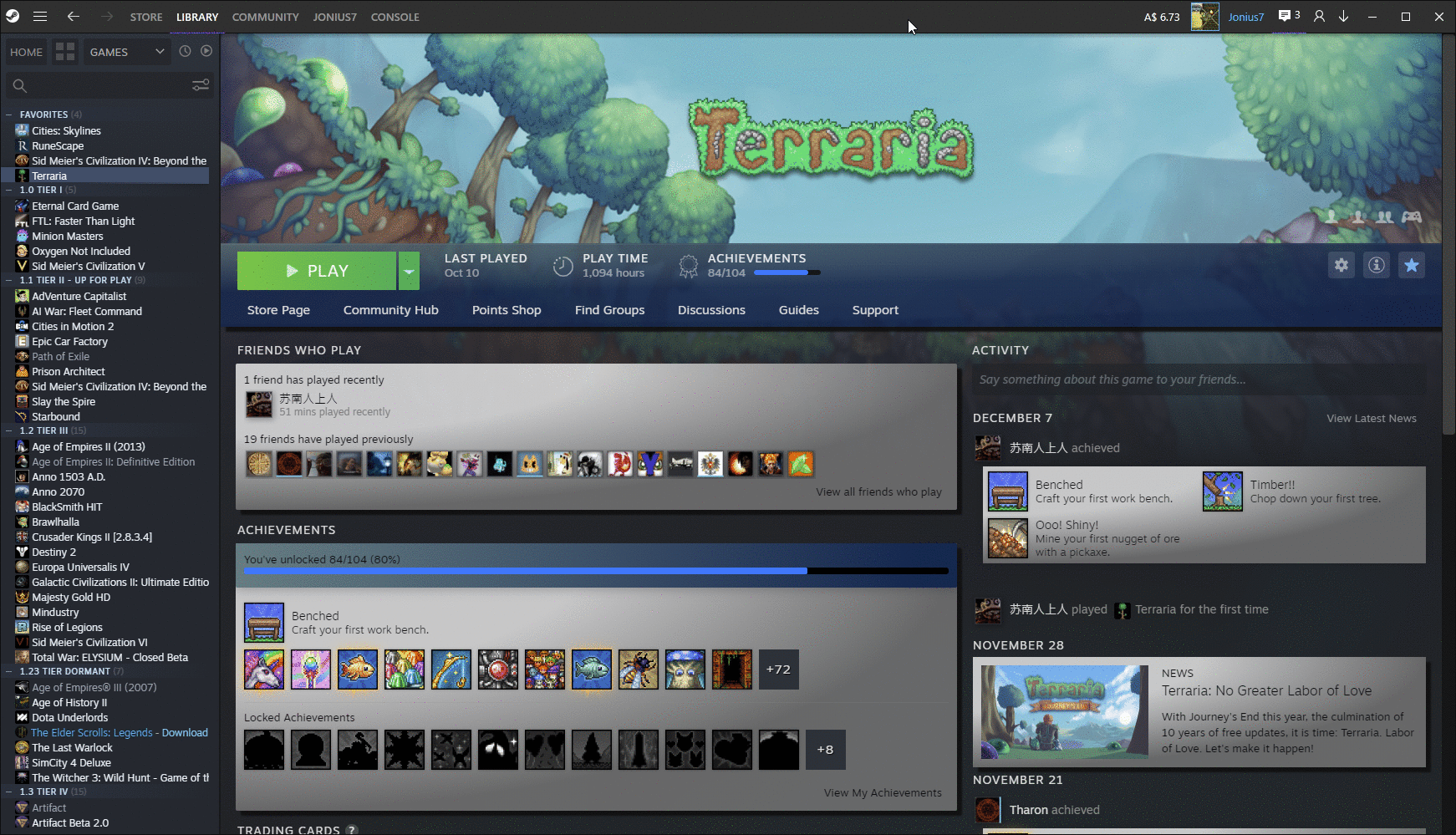Image resolution: width=1456 pixels, height=835 pixels.
Task: Open the downloads arrow icon
Action: coord(1343,17)
